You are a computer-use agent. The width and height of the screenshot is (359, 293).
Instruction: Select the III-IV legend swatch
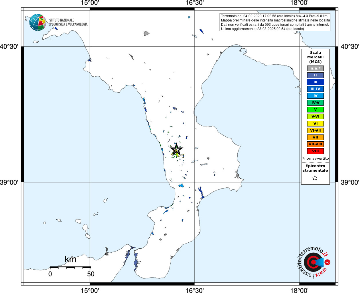pyautogui.click(x=315, y=89)
